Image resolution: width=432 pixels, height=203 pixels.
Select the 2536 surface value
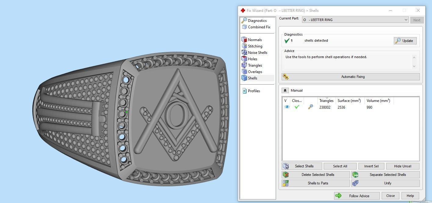point(341,107)
